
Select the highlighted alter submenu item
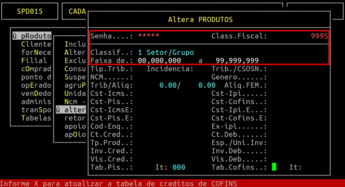(70, 110)
